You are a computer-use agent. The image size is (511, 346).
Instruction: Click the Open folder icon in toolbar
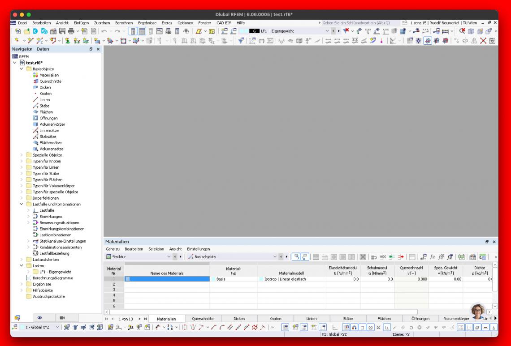pyautogui.click(x=27, y=31)
